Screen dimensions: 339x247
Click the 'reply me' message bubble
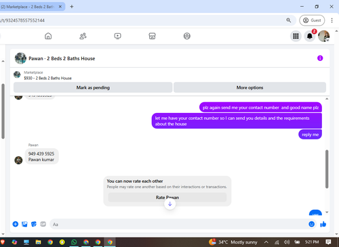(310, 135)
